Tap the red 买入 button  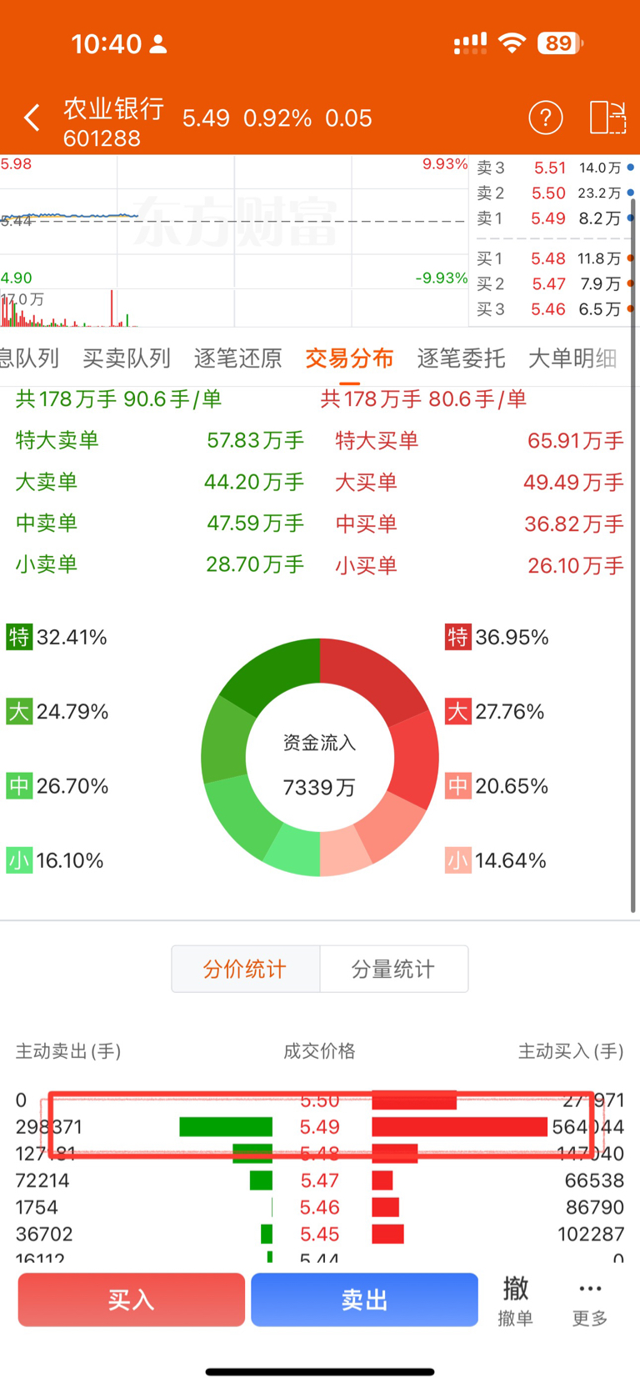pyautogui.click(x=132, y=1300)
